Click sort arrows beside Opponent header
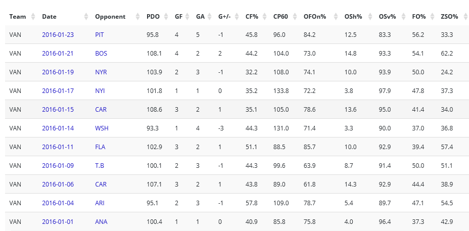The image size is (469, 231). [138, 17]
